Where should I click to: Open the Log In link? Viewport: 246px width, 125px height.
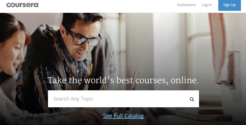point(206,5)
